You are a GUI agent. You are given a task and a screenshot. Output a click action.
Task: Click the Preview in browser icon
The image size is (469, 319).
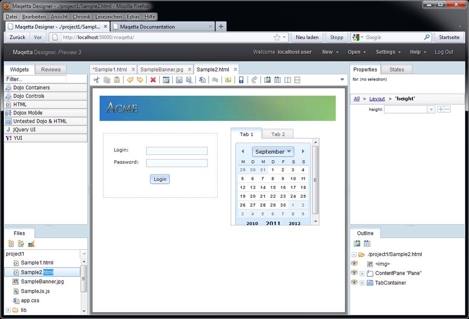tap(166, 80)
